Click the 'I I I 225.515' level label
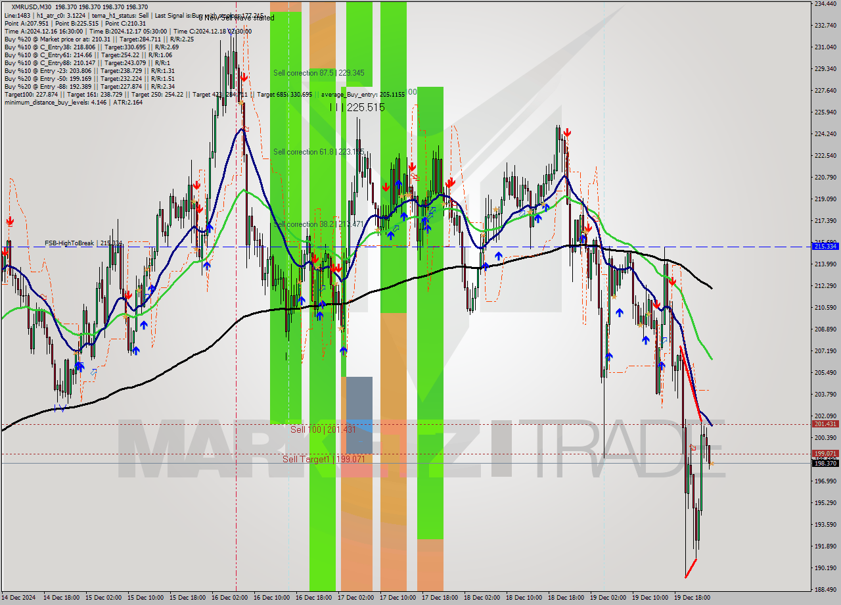This screenshot has width=841, height=605. coord(357,107)
